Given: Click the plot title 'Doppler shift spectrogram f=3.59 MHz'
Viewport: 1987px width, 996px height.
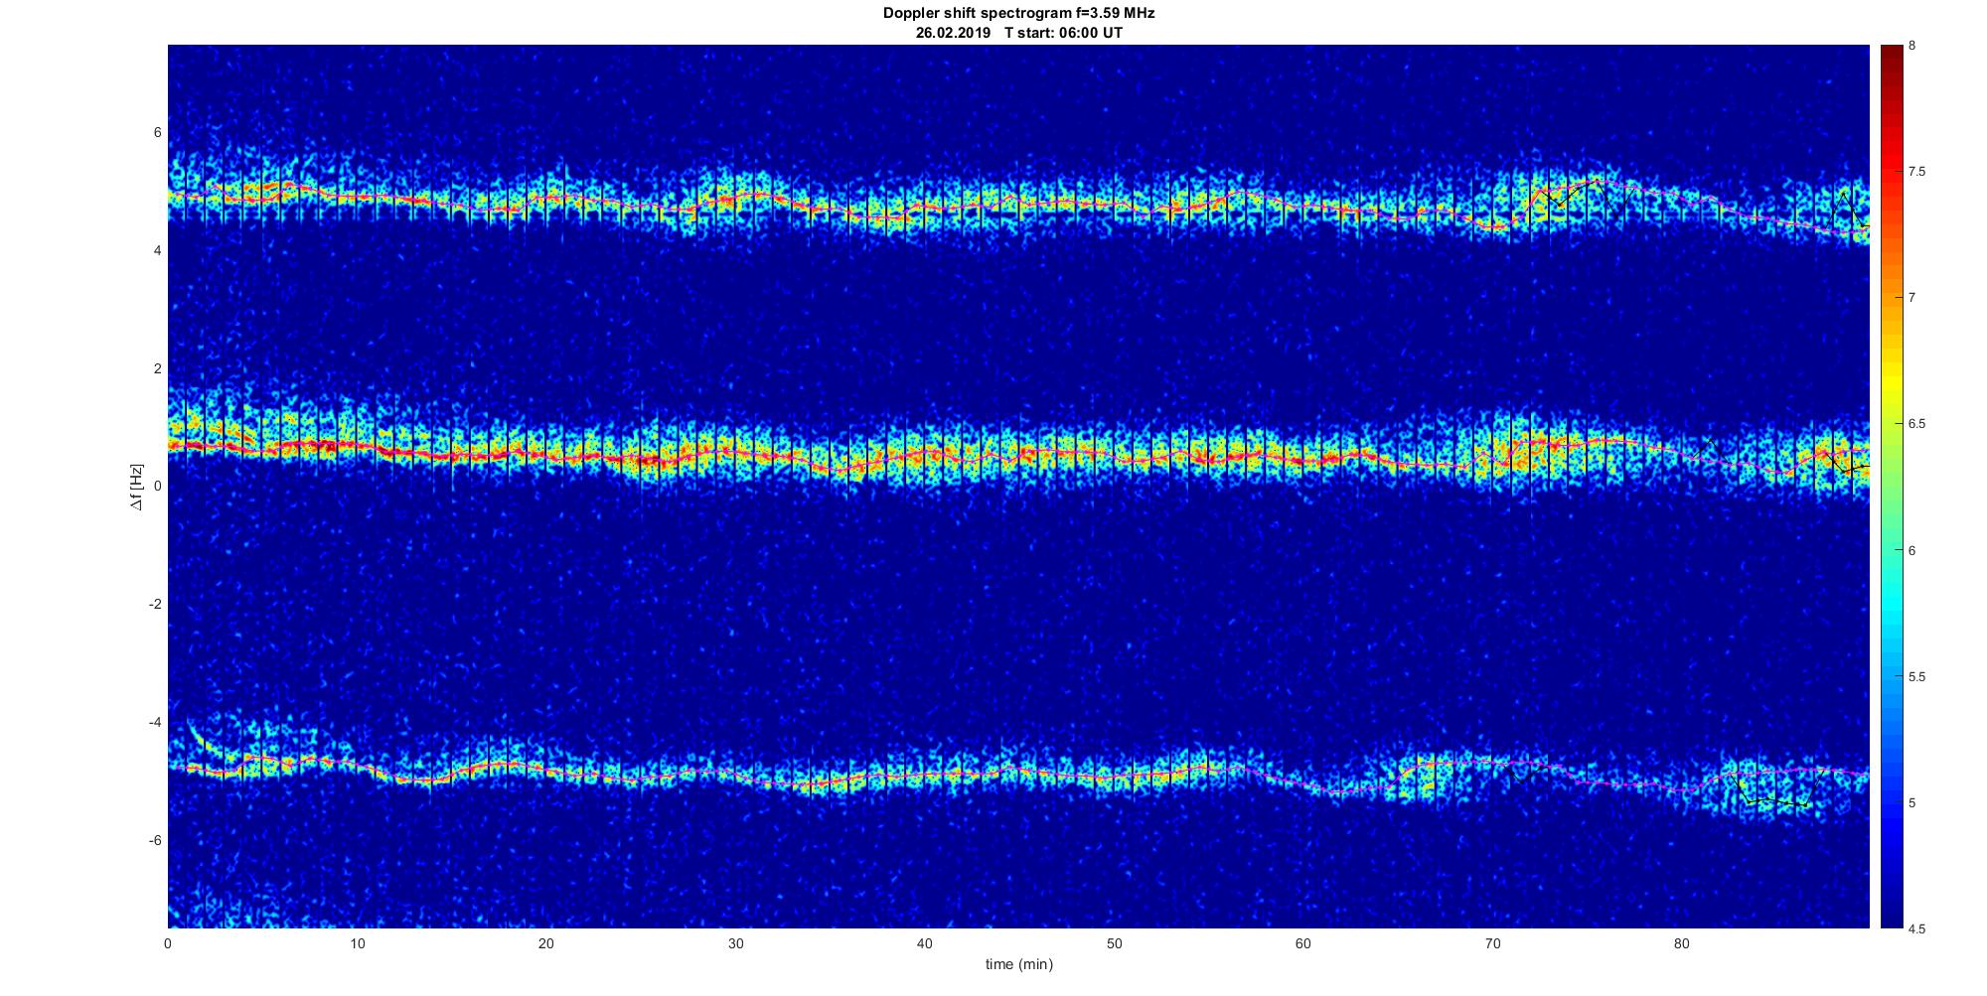Looking at the screenshot, I should coord(1018,13).
